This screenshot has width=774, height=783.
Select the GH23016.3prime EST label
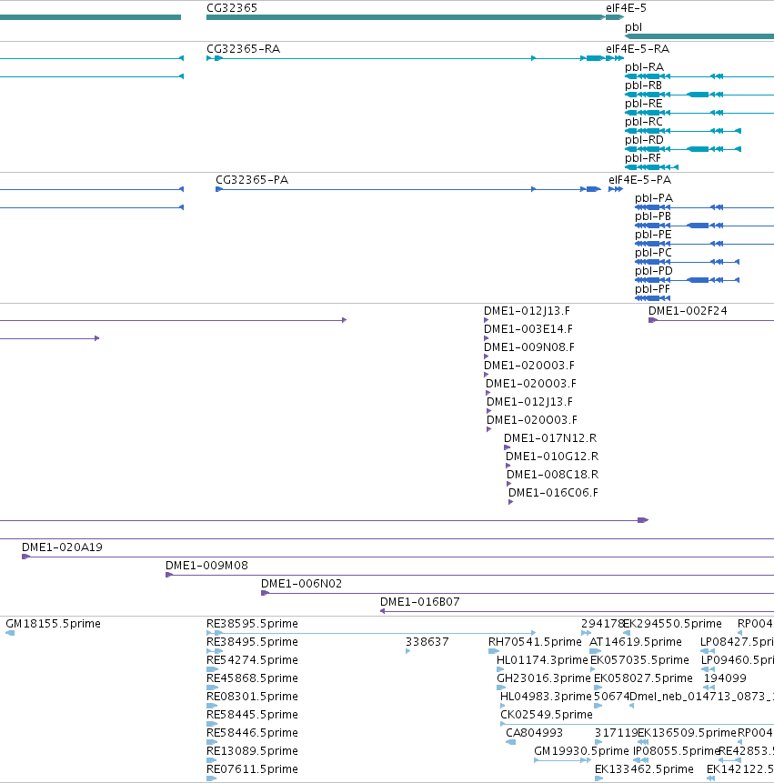pyautogui.click(x=543, y=678)
